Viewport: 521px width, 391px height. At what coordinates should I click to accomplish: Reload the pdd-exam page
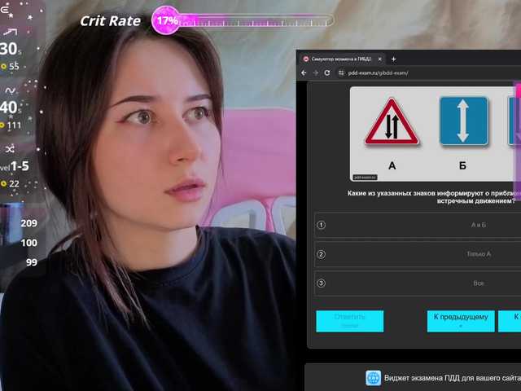click(327, 72)
